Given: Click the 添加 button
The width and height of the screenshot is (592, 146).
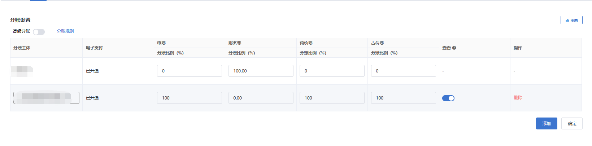Looking at the screenshot, I should tap(547, 123).
